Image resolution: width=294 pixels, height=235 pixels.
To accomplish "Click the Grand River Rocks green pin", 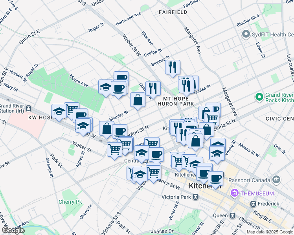I will (259, 97).
